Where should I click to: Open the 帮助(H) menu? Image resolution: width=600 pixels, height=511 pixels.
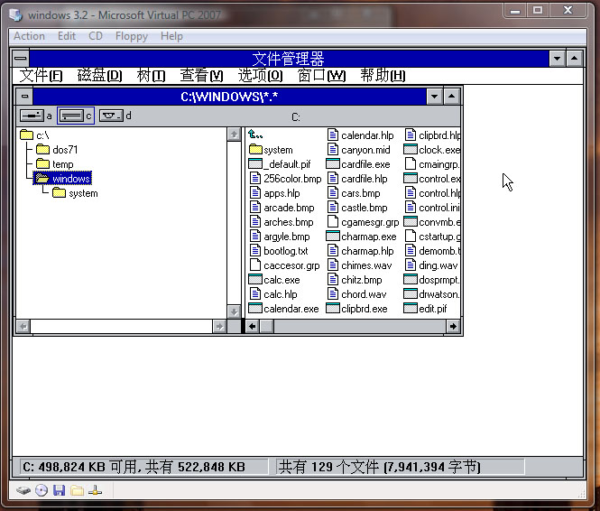coord(383,76)
